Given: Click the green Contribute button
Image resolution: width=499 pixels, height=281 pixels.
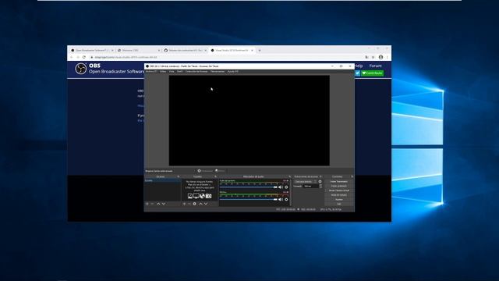Looking at the screenshot, I should pos(372,73).
